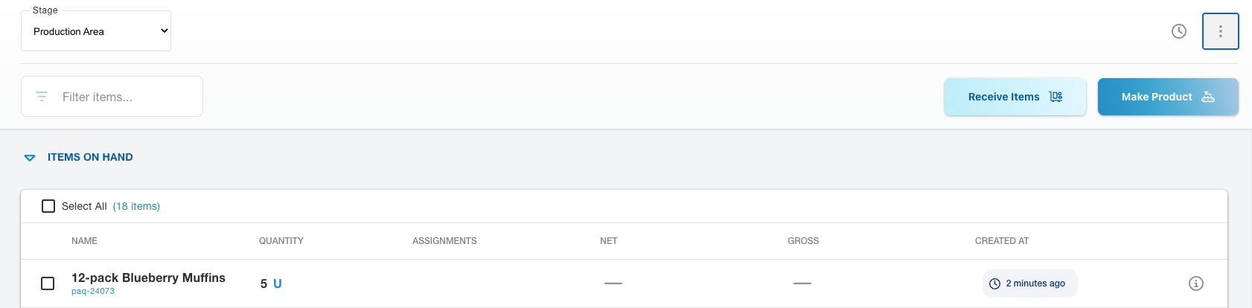Open the history clock icon

(x=1179, y=31)
